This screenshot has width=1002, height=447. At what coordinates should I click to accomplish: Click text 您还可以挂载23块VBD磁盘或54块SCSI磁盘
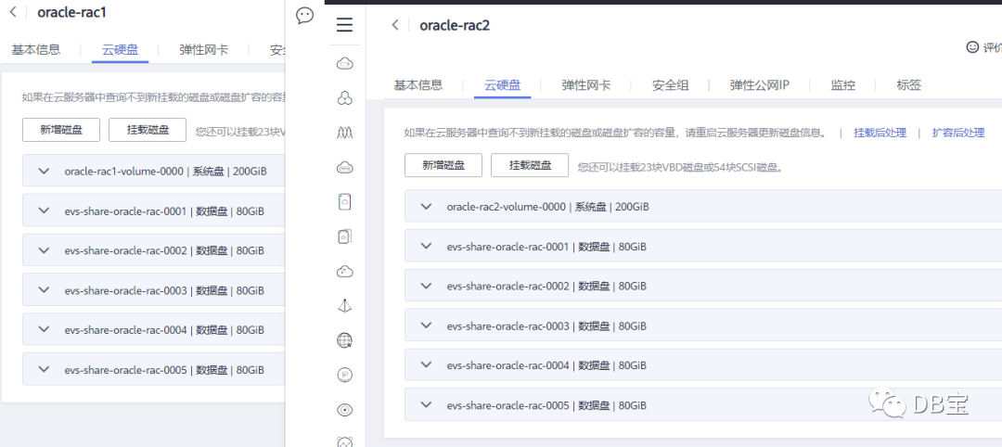pyautogui.click(x=679, y=168)
